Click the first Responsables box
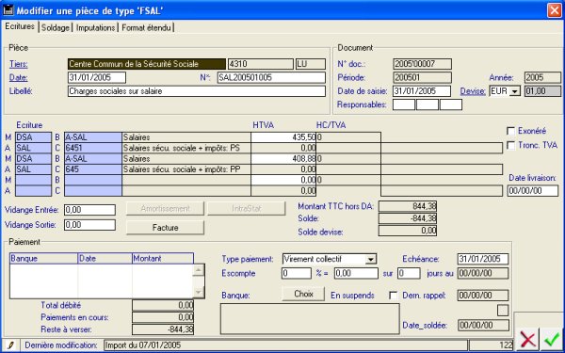The height and width of the screenshot is (353, 565). click(x=404, y=104)
